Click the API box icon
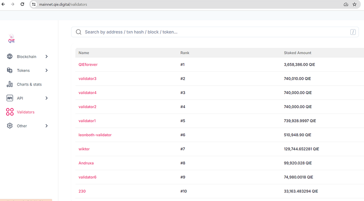This screenshot has width=364, height=201. click(10, 98)
